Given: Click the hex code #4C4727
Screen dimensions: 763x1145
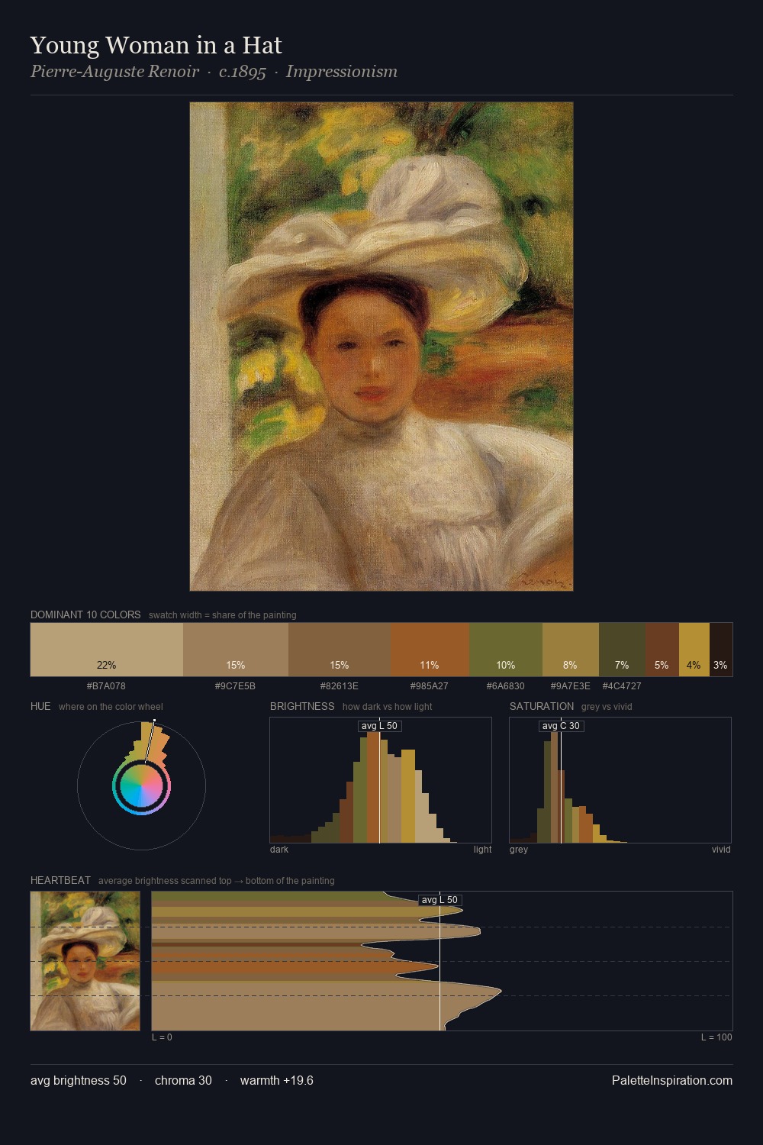Looking at the screenshot, I should [x=622, y=686].
